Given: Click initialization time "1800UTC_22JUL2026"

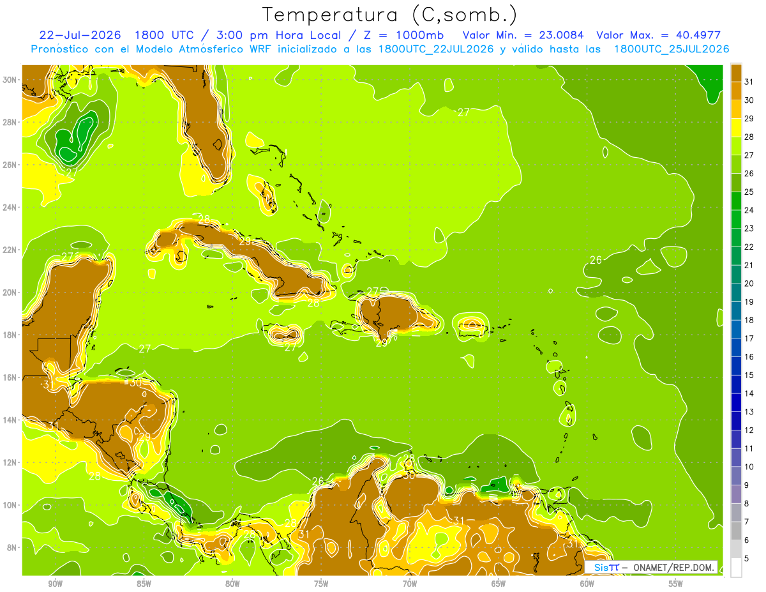Looking at the screenshot, I should [437, 49].
